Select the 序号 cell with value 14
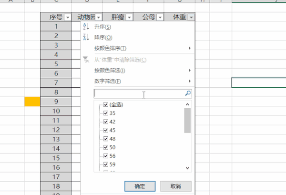The image size is (286, 195). click(56, 149)
